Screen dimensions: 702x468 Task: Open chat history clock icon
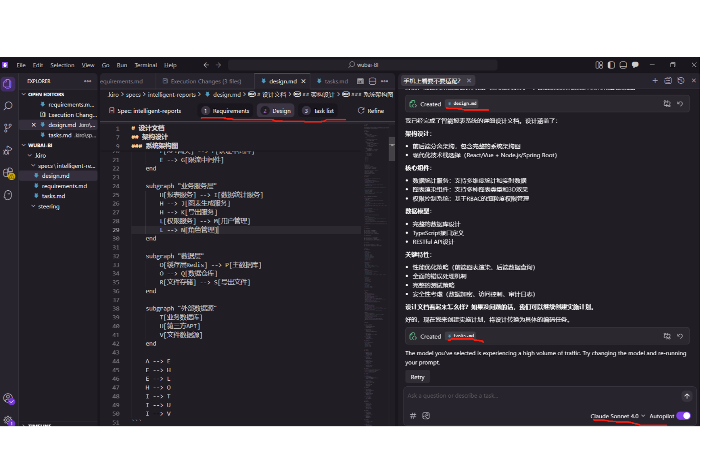pyautogui.click(x=681, y=81)
